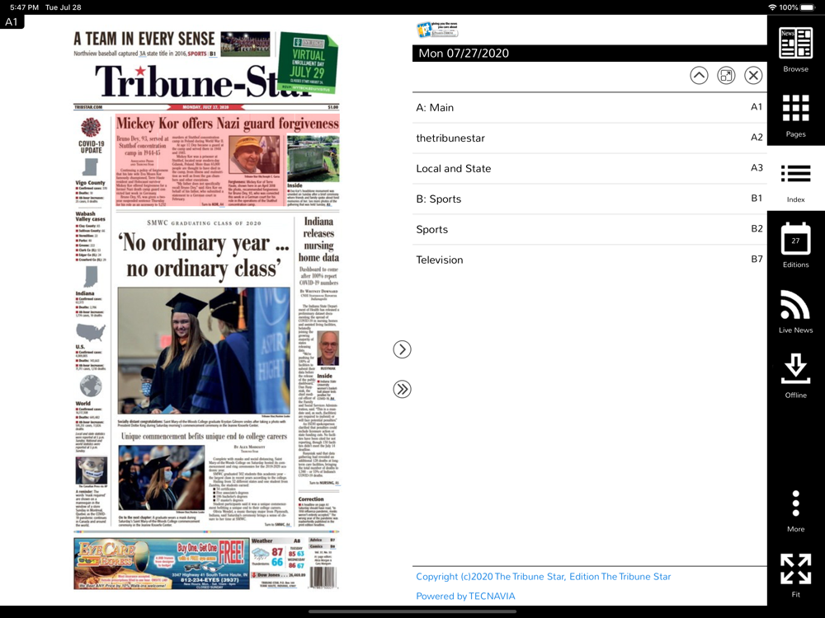Open the Copyright Tribune Star link
This screenshot has height=618, width=825.
pyautogui.click(x=543, y=577)
